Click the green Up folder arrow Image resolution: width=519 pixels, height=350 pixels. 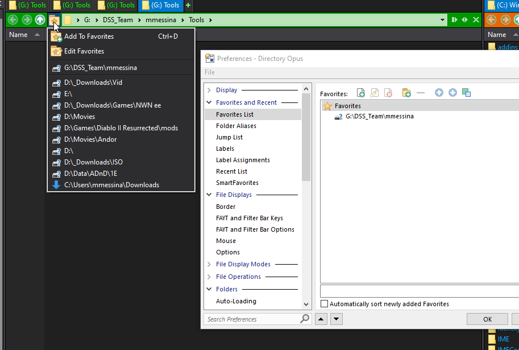tap(40, 20)
